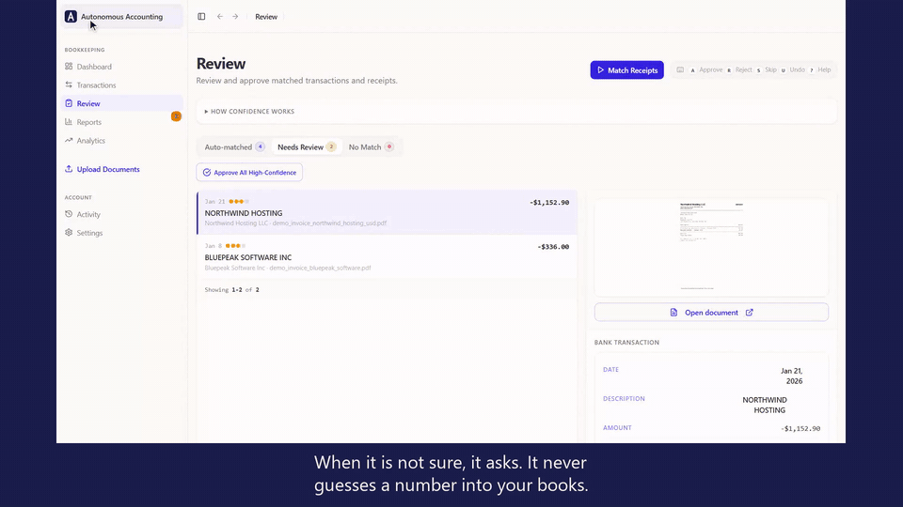Click 'Showing 1-2 of 2' text
Image resolution: width=903 pixels, height=507 pixels.
[x=232, y=290]
